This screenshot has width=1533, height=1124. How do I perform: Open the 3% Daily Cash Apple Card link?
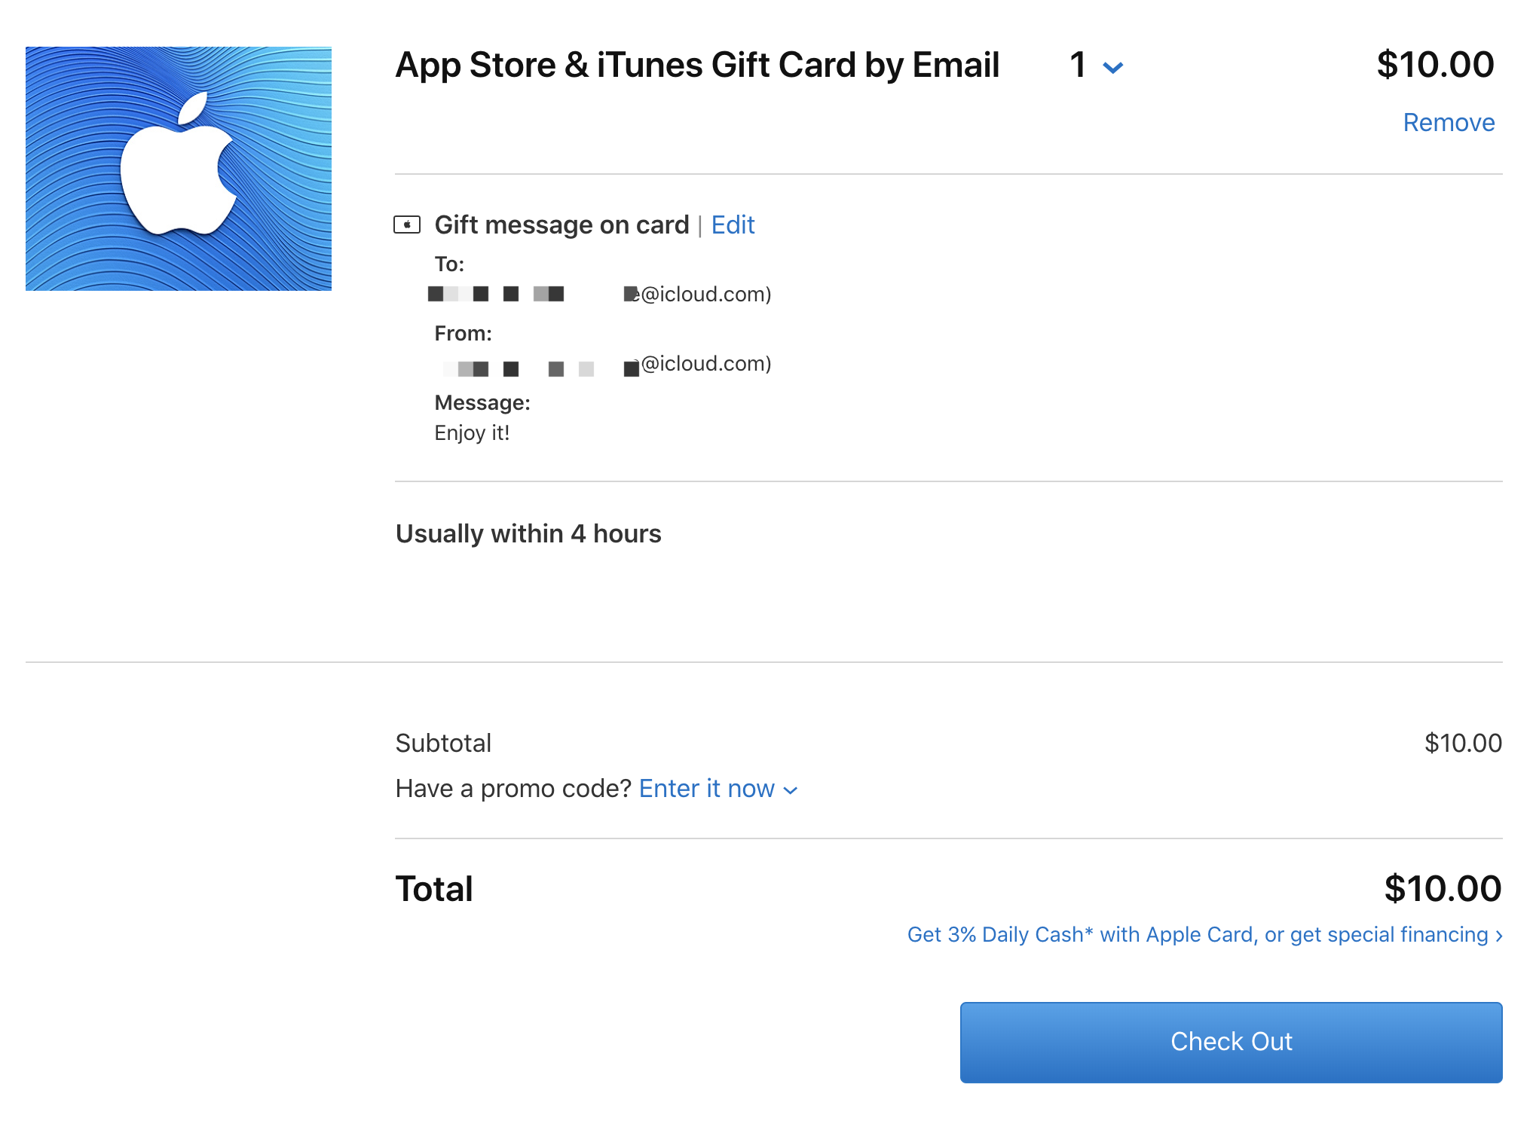[1197, 934]
